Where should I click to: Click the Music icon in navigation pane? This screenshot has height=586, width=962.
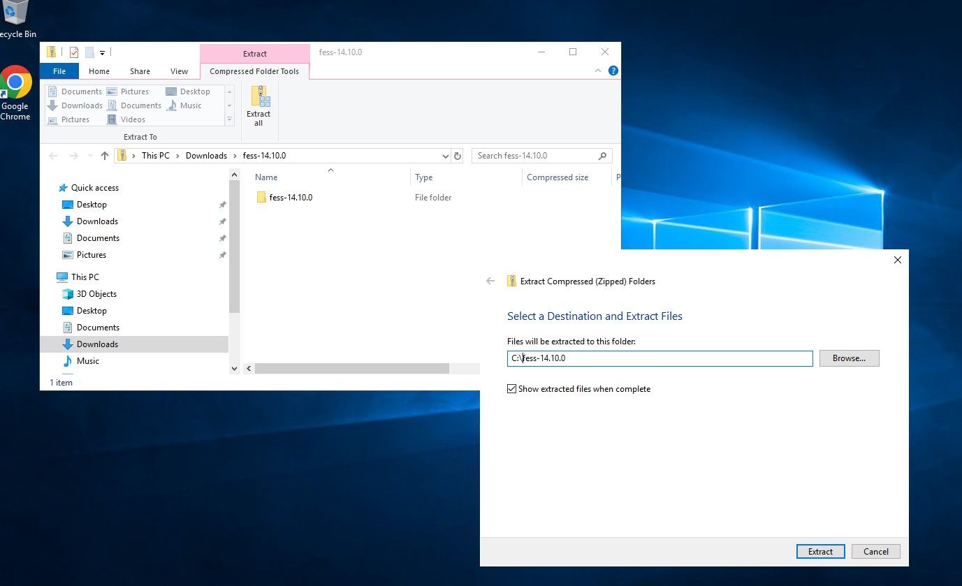point(68,361)
